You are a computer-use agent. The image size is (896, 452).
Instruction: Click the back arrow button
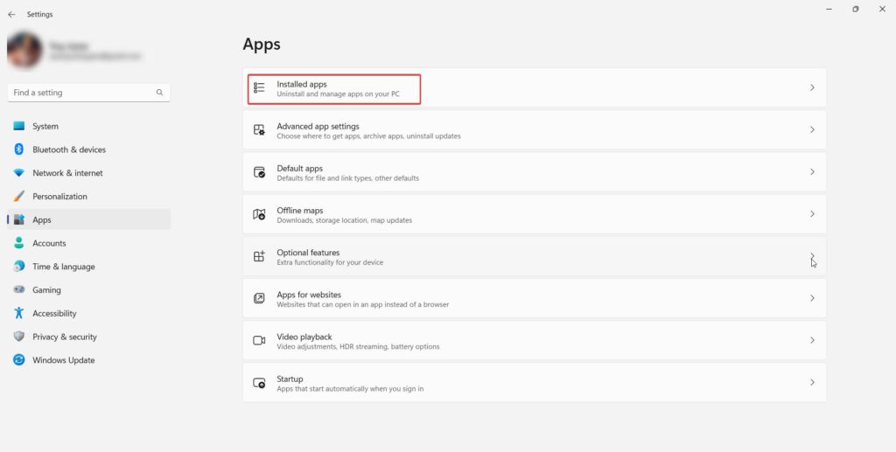[x=11, y=14]
